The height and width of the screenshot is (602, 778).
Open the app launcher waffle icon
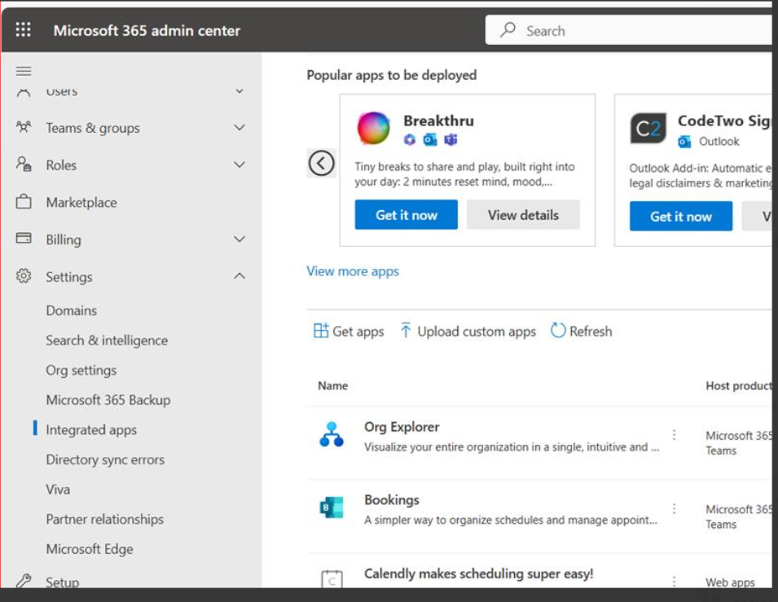[23, 30]
